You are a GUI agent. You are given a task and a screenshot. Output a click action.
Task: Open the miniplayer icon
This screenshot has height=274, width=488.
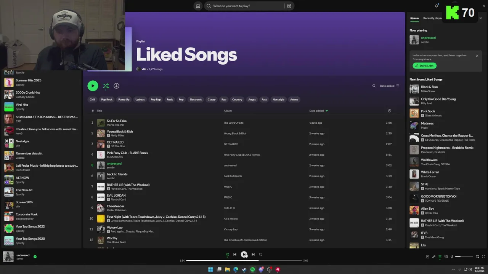pos(477,257)
